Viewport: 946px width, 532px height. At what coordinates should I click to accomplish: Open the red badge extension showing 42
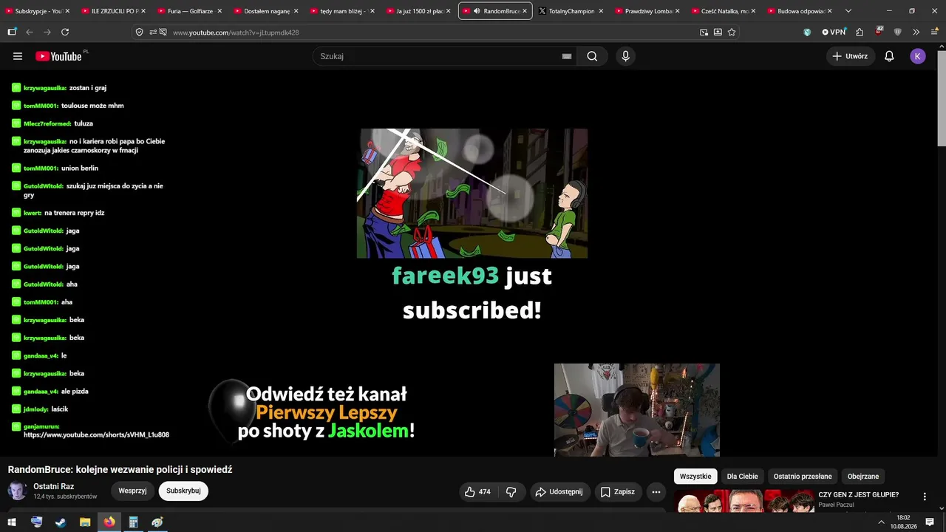879,32
